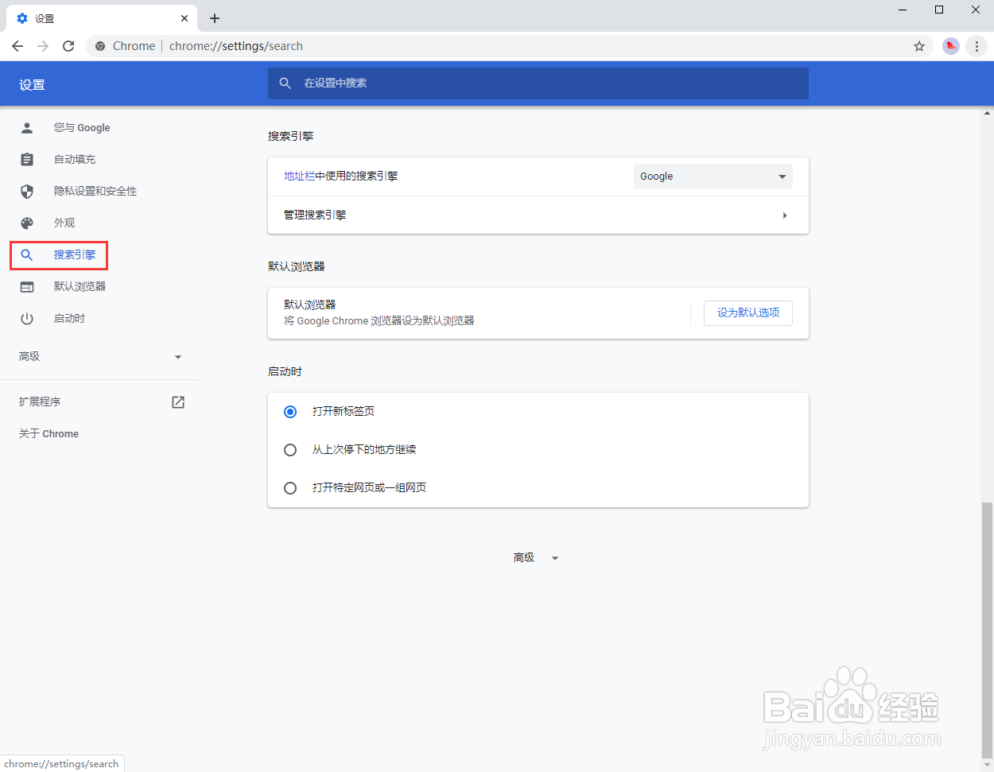Reload the settings page
Image resolution: width=994 pixels, height=772 pixels.
coord(68,46)
